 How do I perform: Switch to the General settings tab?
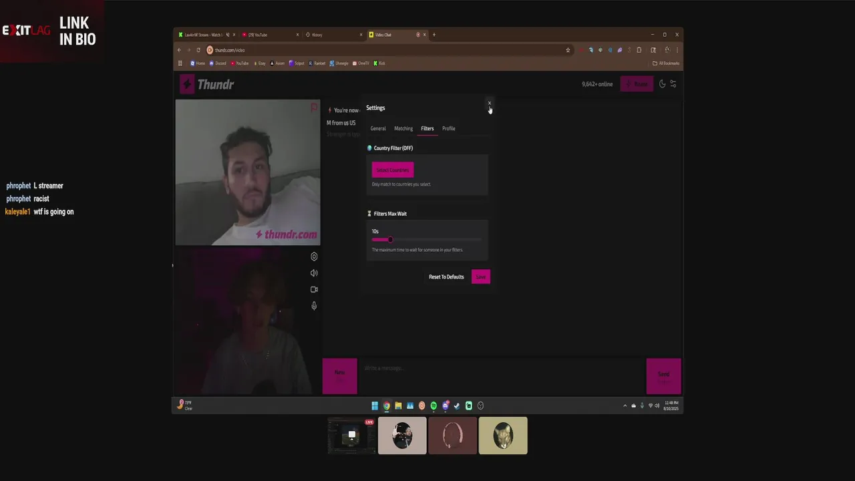click(378, 128)
